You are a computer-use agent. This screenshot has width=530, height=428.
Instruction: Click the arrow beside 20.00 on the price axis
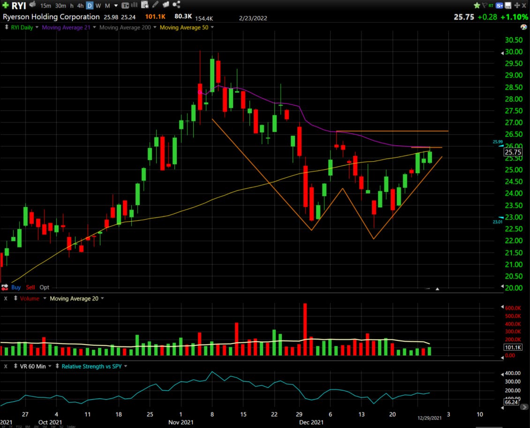pos(502,286)
